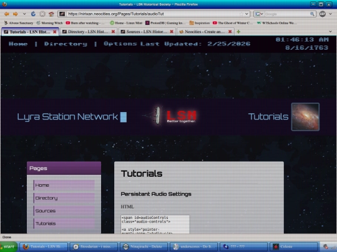Open the ProtonDB bookmark
The height and width of the screenshot is (252, 337).
tap(165, 23)
